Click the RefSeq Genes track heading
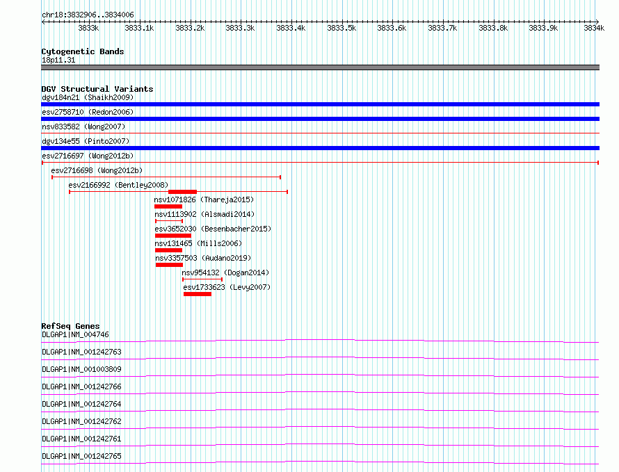619x472 pixels. click(x=71, y=326)
